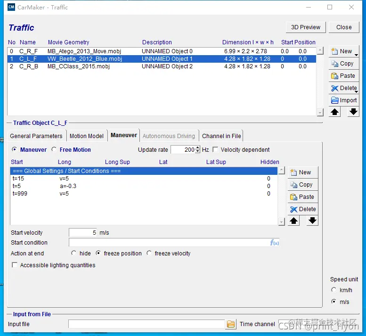Click the Start velocity input field

pos(83,233)
